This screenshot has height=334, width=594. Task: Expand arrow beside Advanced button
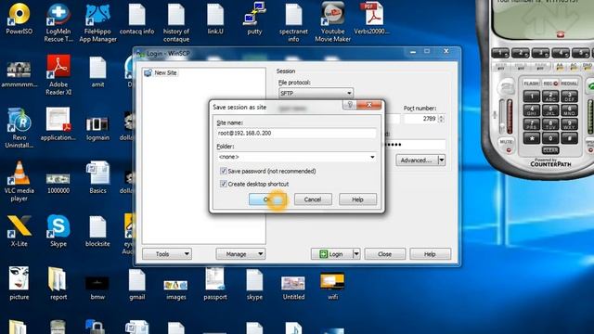442,161
